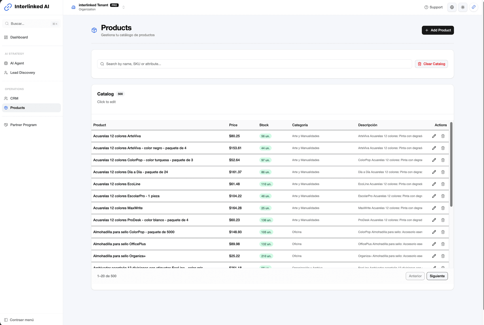Open Support link in header
484x325 pixels.
(434, 7)
